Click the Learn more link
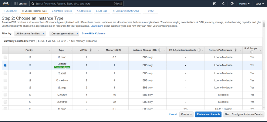Viewport: 267px width, 122px height. pos(97,26)
